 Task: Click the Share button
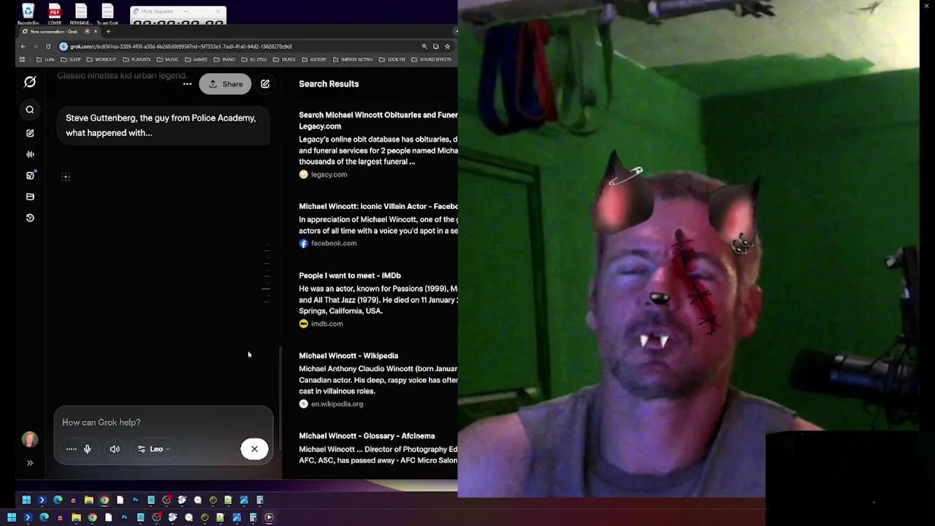point(225,84)
